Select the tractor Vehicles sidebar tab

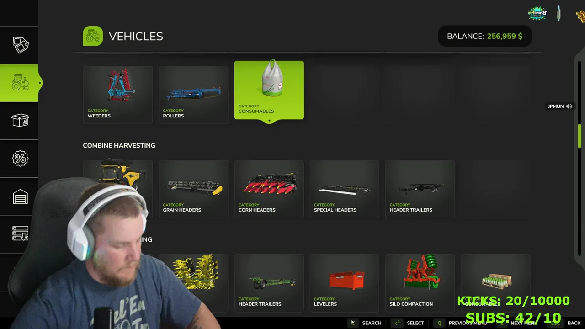(20, 83)
